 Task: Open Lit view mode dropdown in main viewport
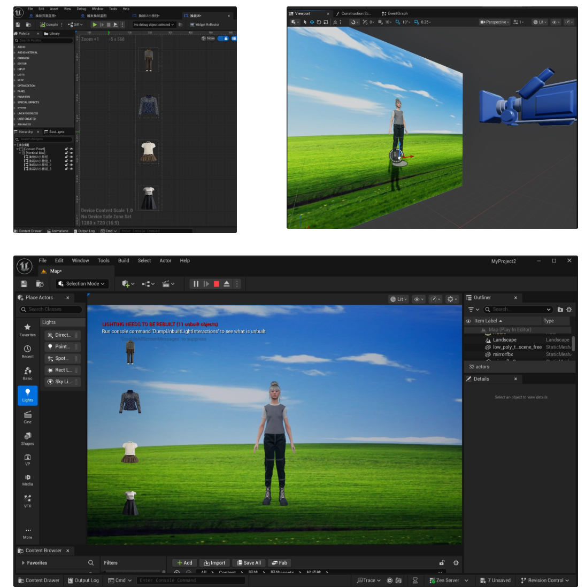(x=398, y=299)
